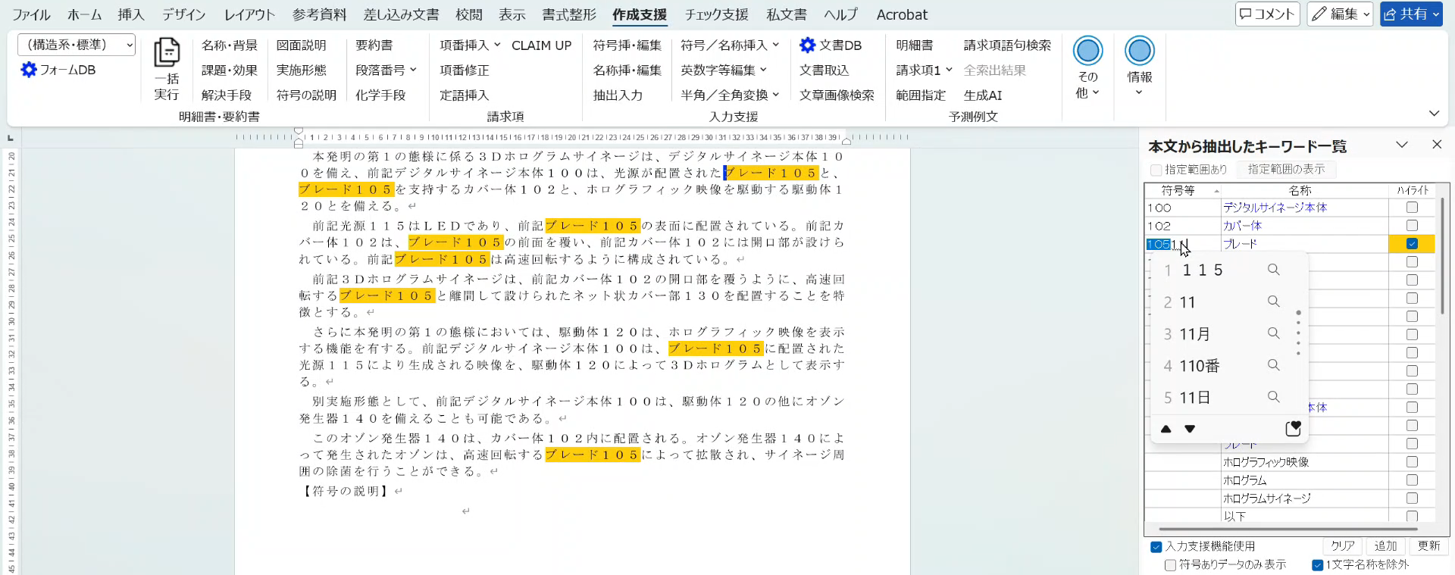Click the 更新 button
This screenshot has width=1455, height=575.
click(1428, 546)
